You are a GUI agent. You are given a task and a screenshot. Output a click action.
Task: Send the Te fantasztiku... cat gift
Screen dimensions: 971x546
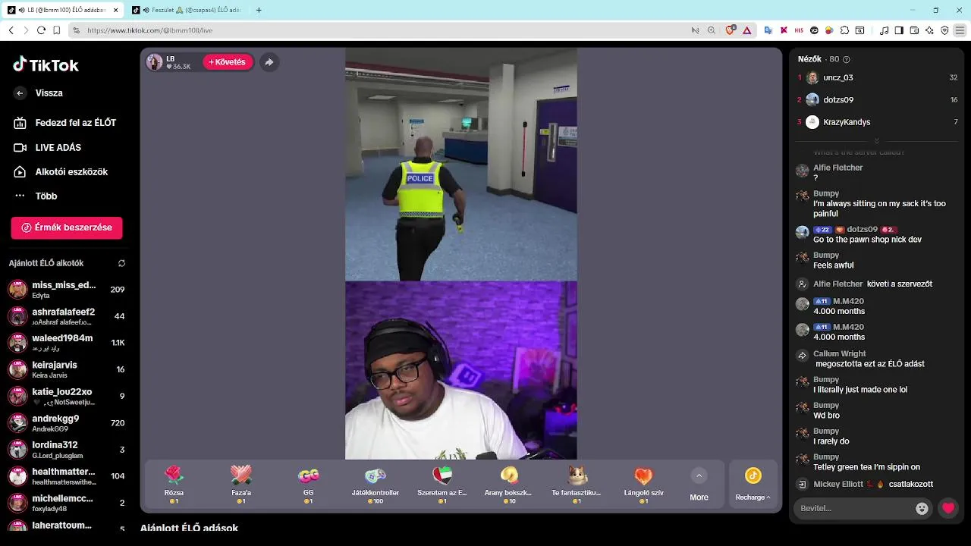[x=577, y=485]
